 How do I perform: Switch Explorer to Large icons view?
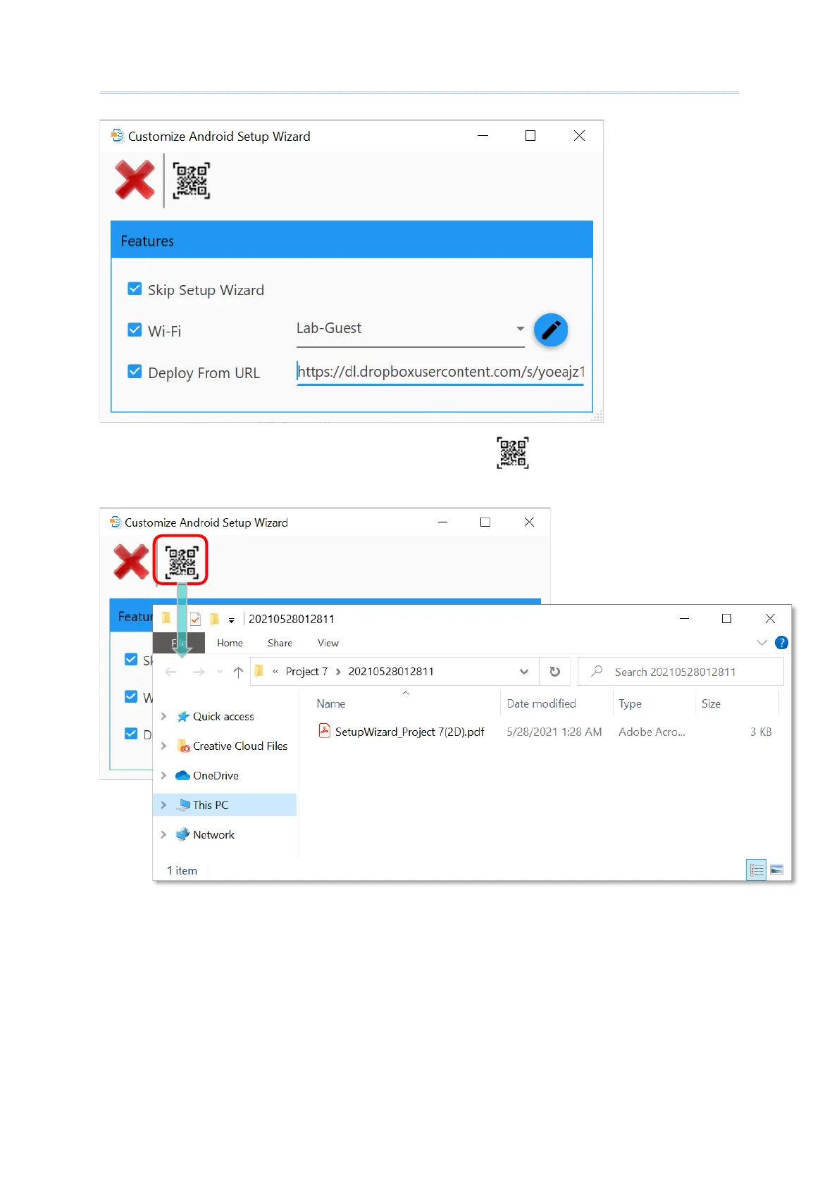(x=776, y=870)
